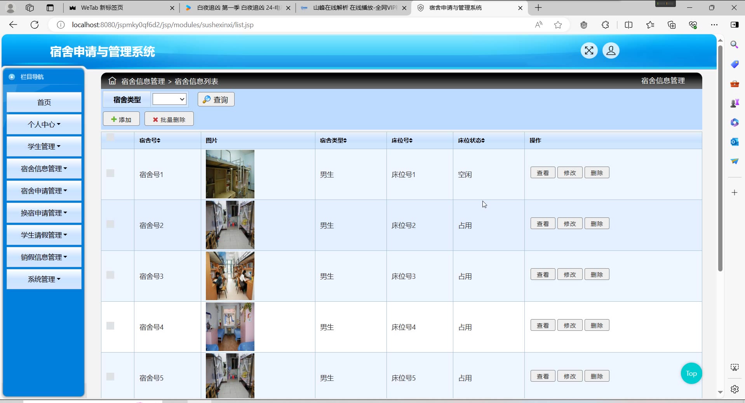The width and height of the screenshot is (745, 403).
Task: Open sidebar settings gear icon
Action: tap(734, 389)
